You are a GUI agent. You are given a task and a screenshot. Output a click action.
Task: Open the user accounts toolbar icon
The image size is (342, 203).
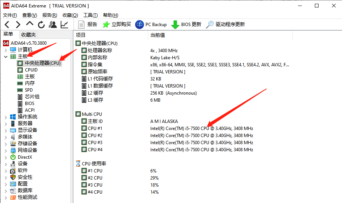tap(53, 25)
